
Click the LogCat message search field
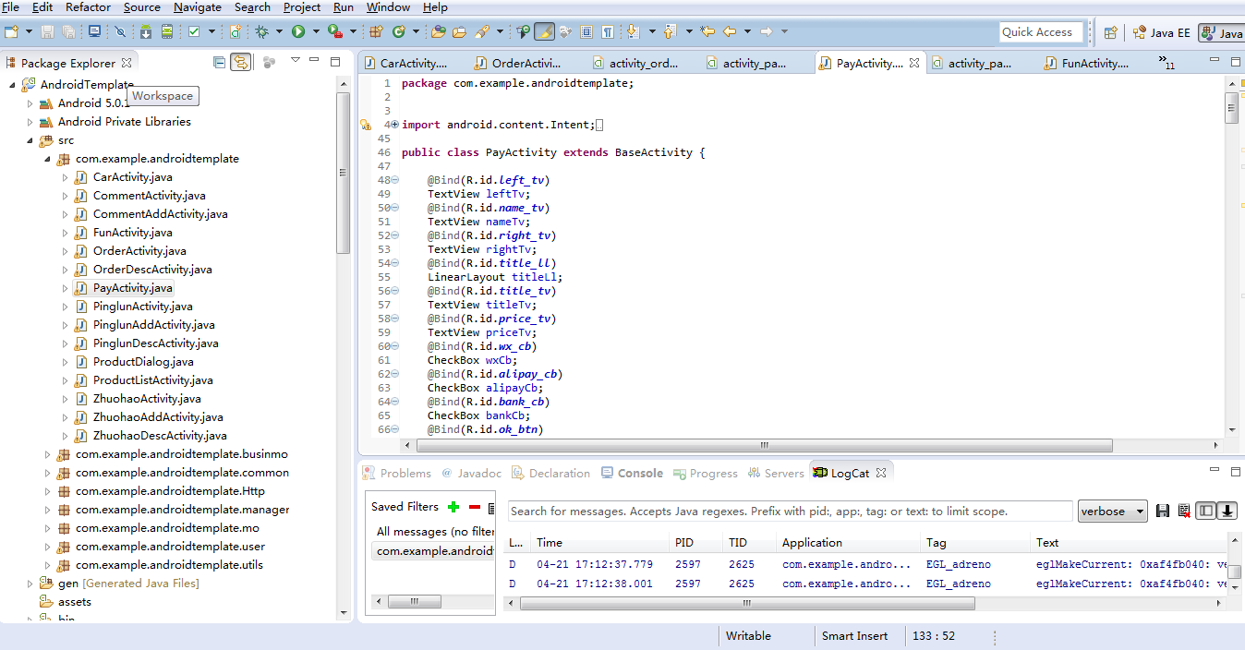(x=790, y=512)
